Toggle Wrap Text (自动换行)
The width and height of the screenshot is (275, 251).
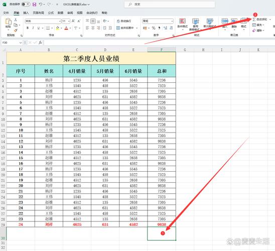124,21
